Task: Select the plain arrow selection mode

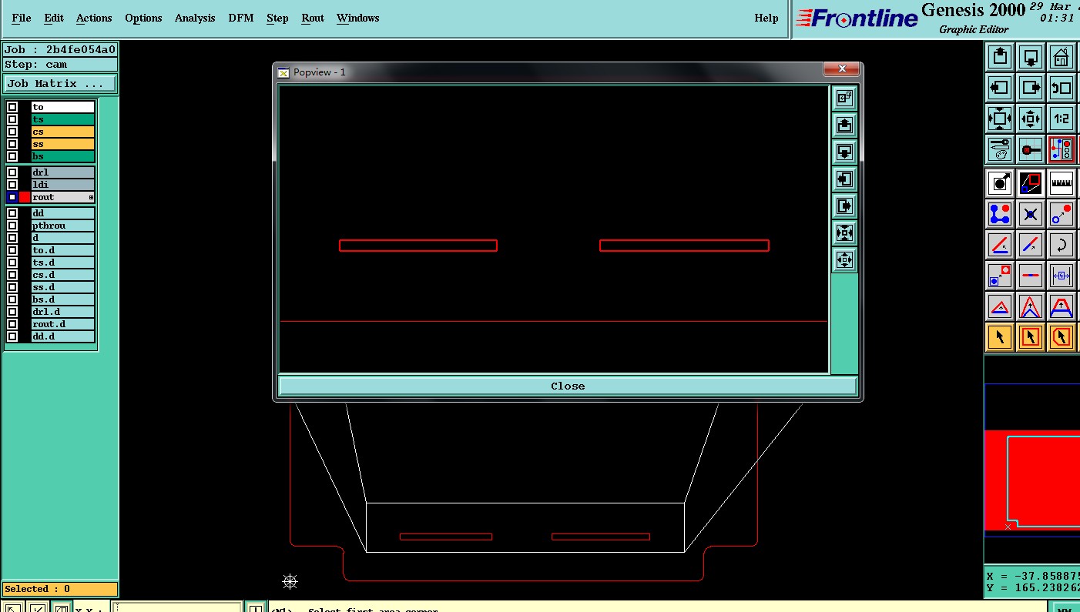Action: pyautogui.click(x=1000, y=337)
